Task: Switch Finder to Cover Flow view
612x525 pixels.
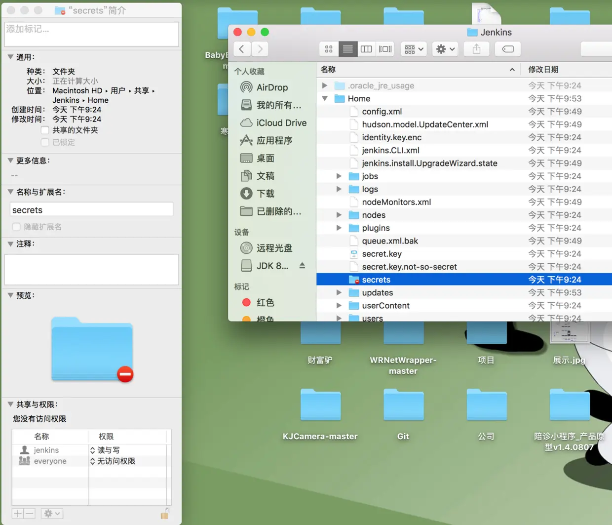Action: coord(385,49)
